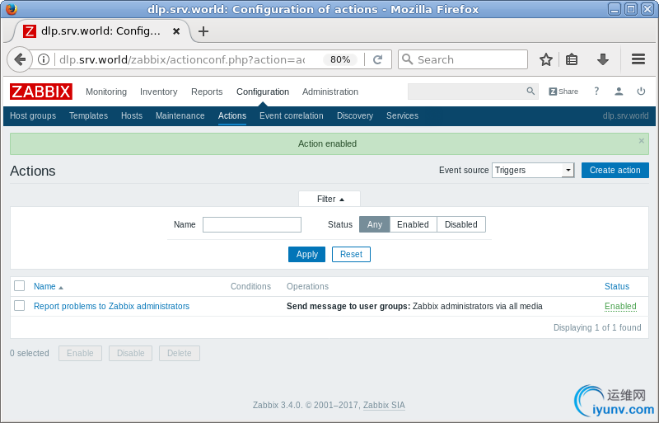
Task: Click the Create action button
Action: point(615,170)
